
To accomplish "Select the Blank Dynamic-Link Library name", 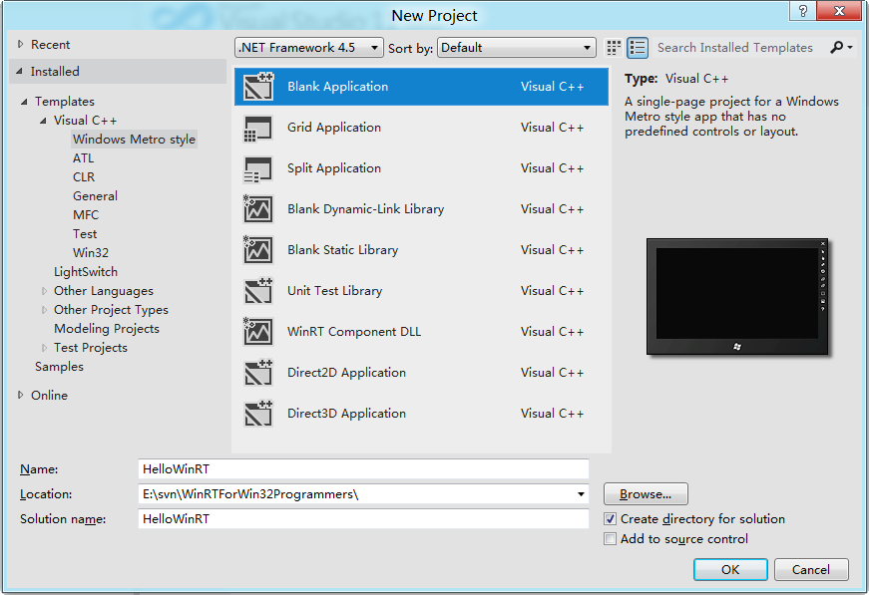I will pyautogui.click(x=366, y=209).
